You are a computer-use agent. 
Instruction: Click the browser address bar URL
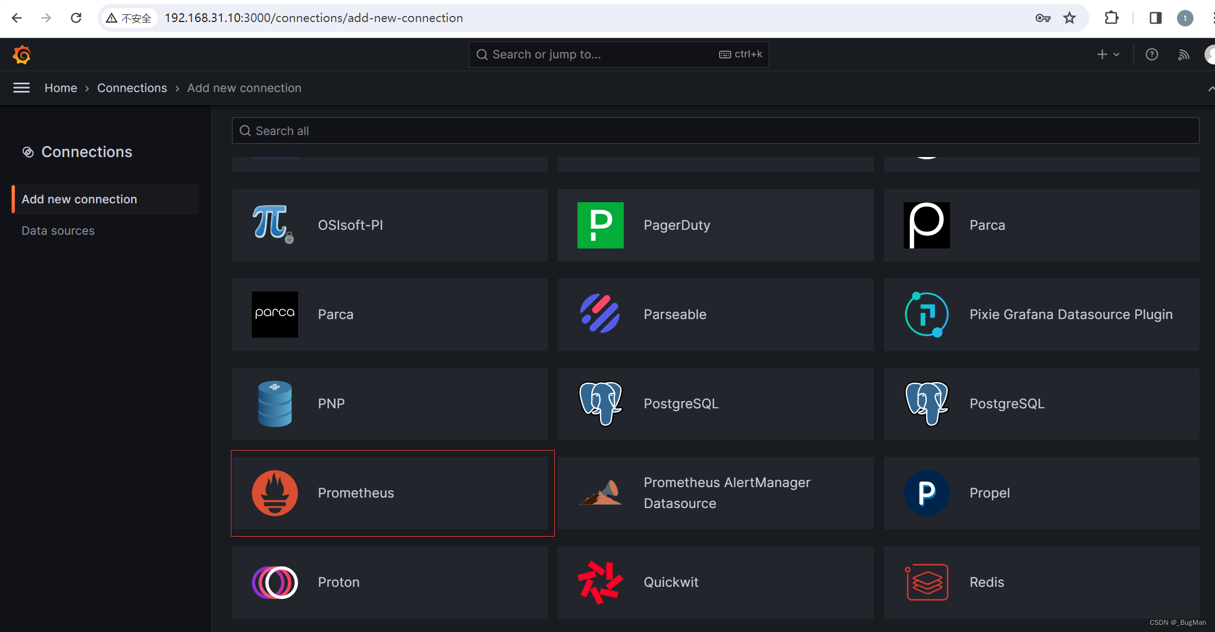click(314, 18)
